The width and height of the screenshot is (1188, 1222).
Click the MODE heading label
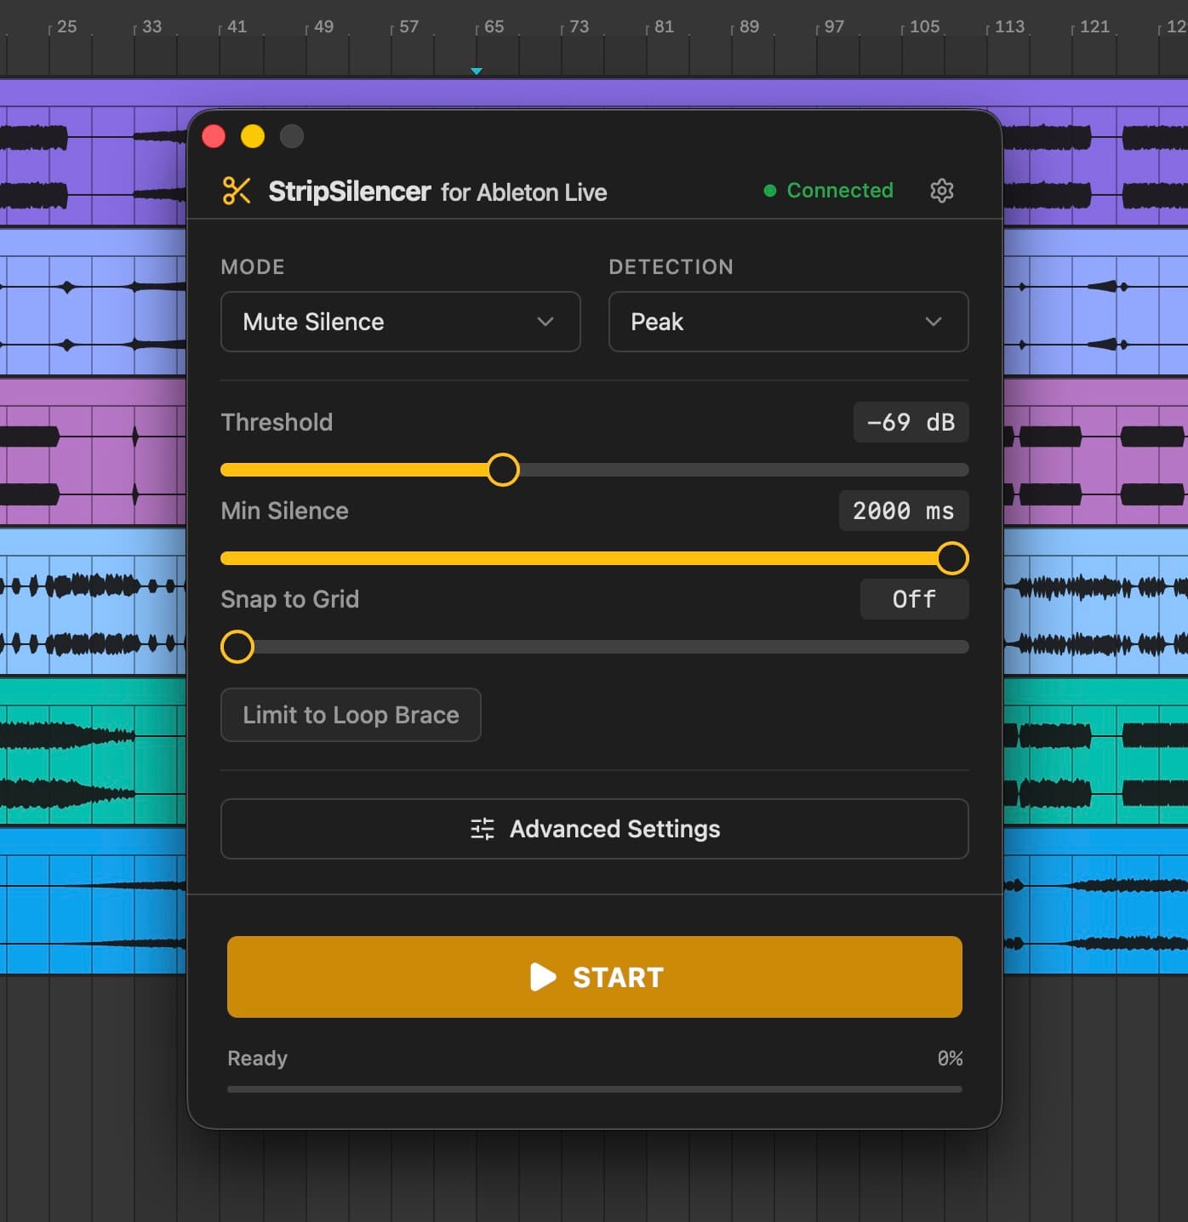253,267
